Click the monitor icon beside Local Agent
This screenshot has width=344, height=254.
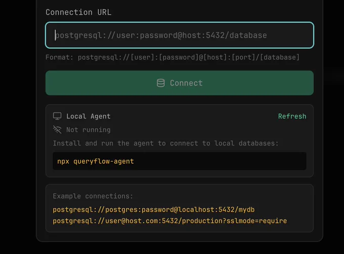coord(57,116)
